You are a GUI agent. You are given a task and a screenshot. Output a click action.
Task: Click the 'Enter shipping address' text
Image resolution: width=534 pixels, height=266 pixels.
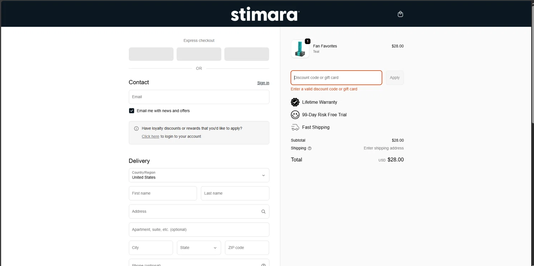[384, 148]
